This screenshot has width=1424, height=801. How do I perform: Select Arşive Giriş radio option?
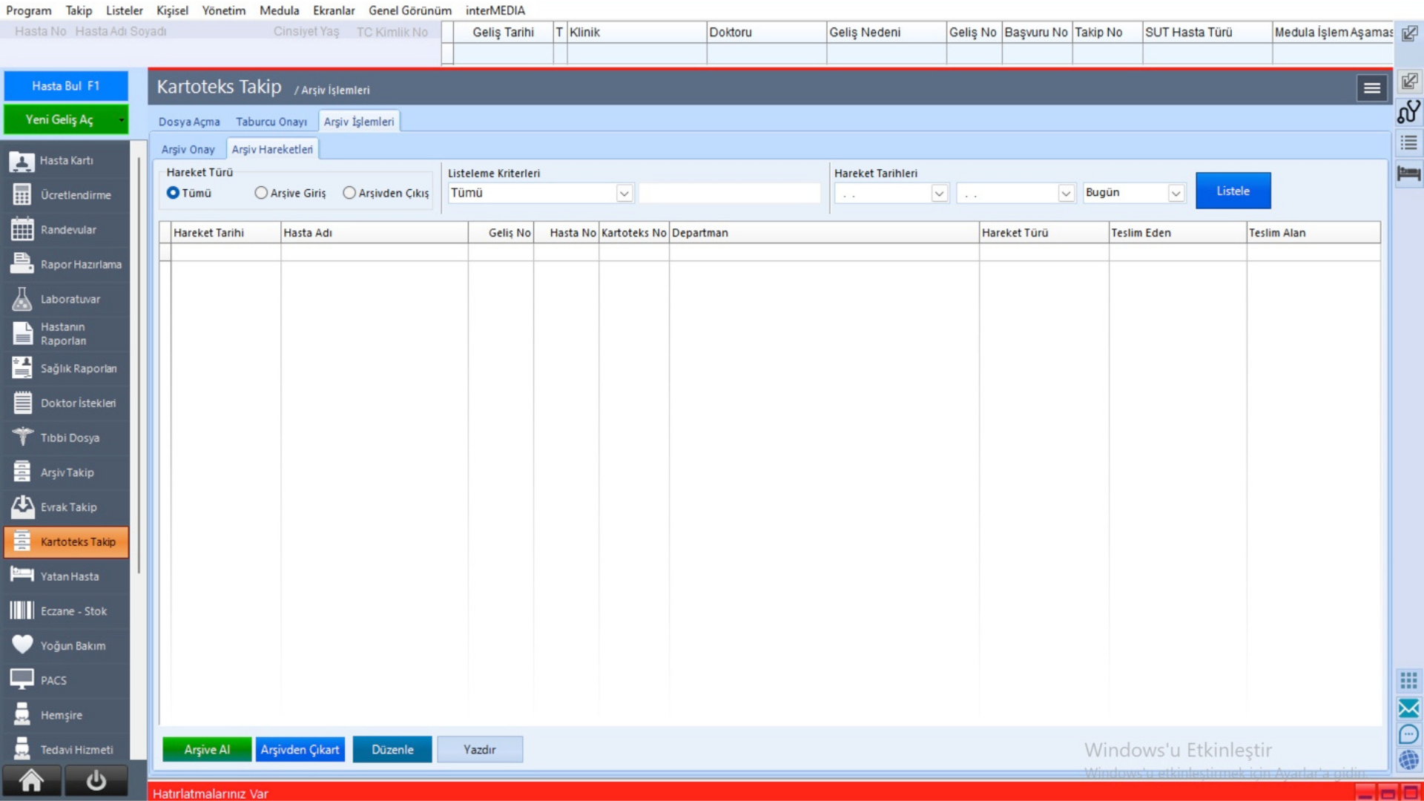261,193
